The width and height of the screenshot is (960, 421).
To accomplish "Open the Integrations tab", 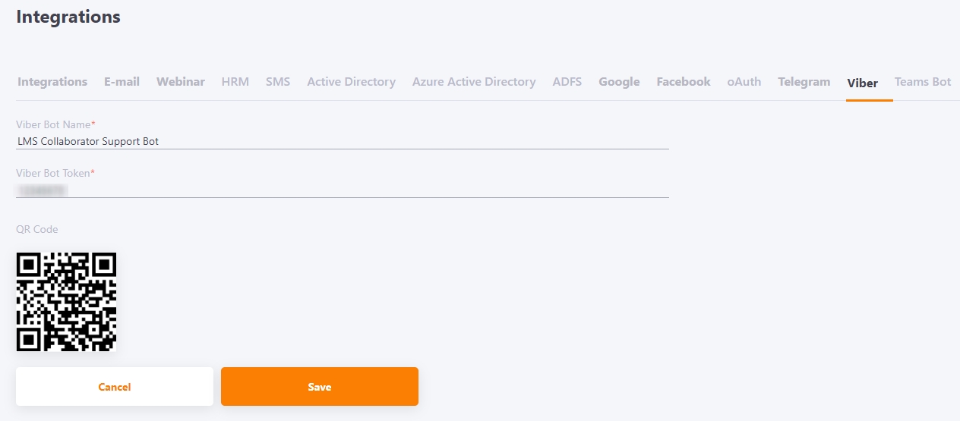I will click(52, 82).
